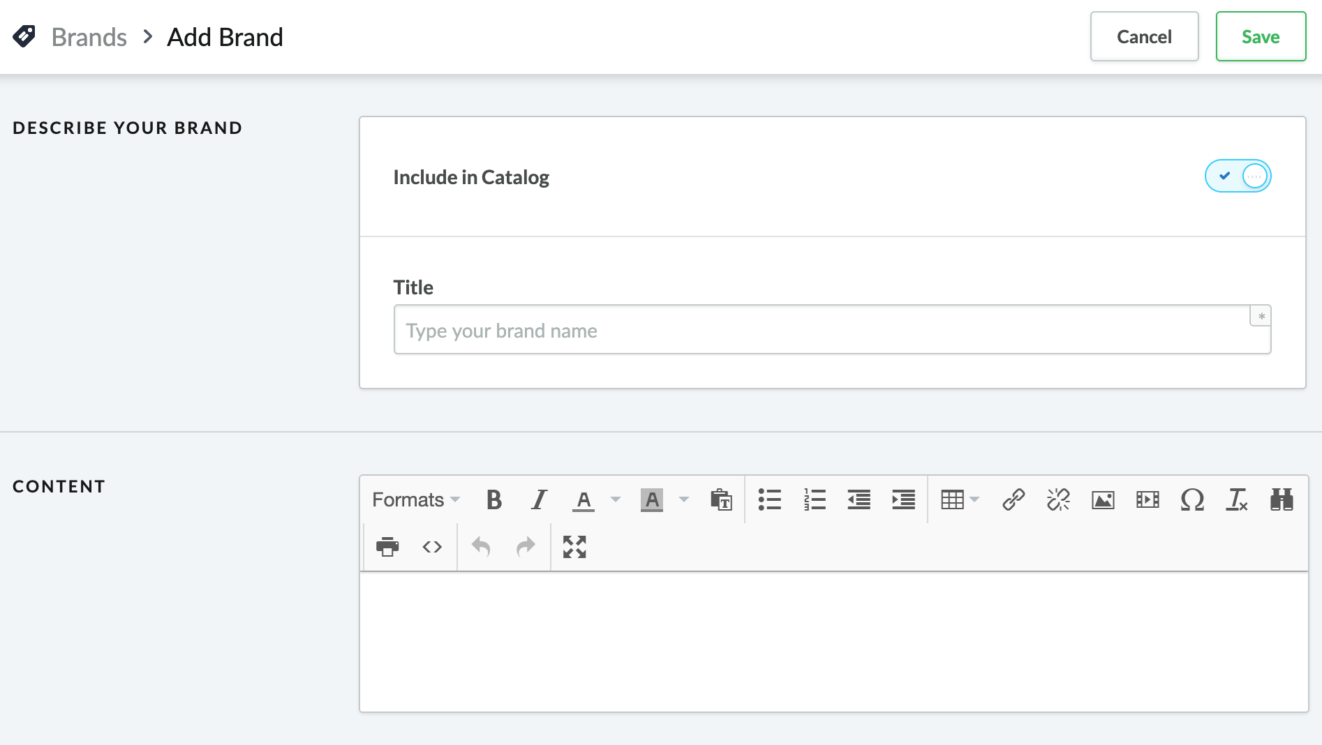The height and width of the screenshot is (745, 1322).
Task: Insert special character omega icon
Action: pos(1192,499)
